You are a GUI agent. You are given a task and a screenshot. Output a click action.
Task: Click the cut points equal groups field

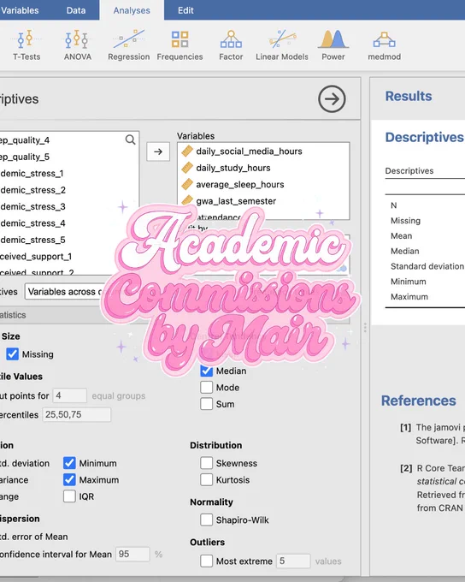[70, 395]
